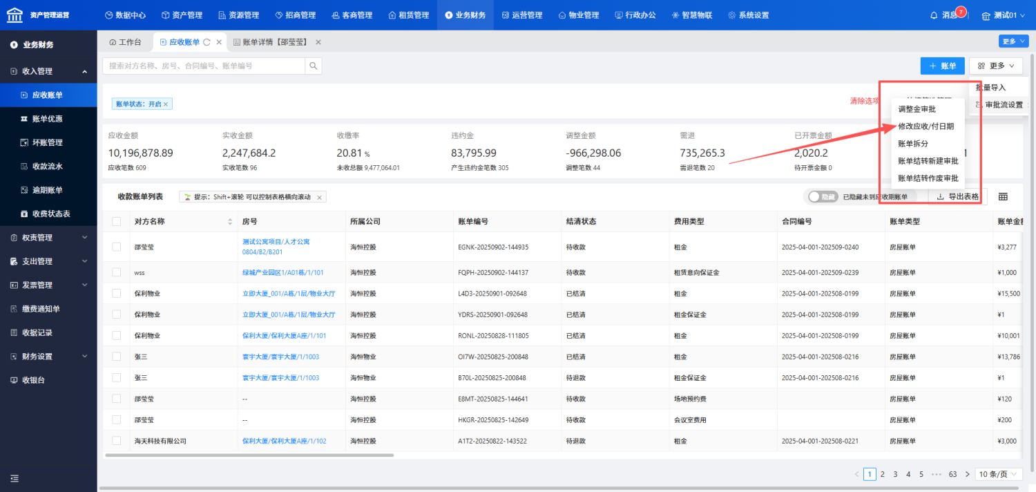Open 收银台 in sidebar
The height and width of the screenshot is (492, 1036).
point(33,380)
